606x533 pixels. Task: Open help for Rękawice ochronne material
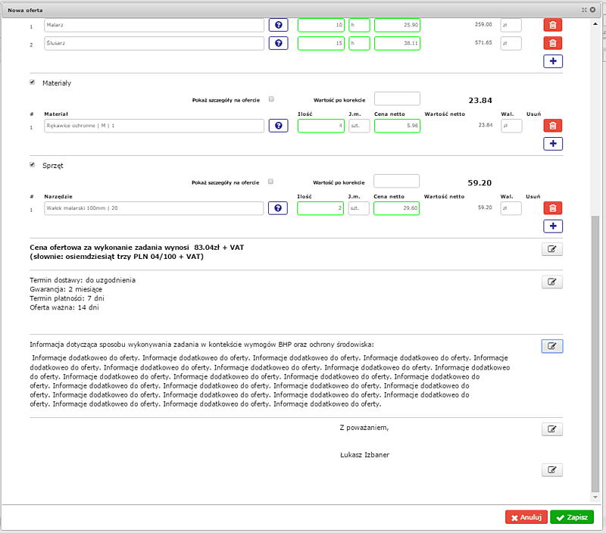278,126
